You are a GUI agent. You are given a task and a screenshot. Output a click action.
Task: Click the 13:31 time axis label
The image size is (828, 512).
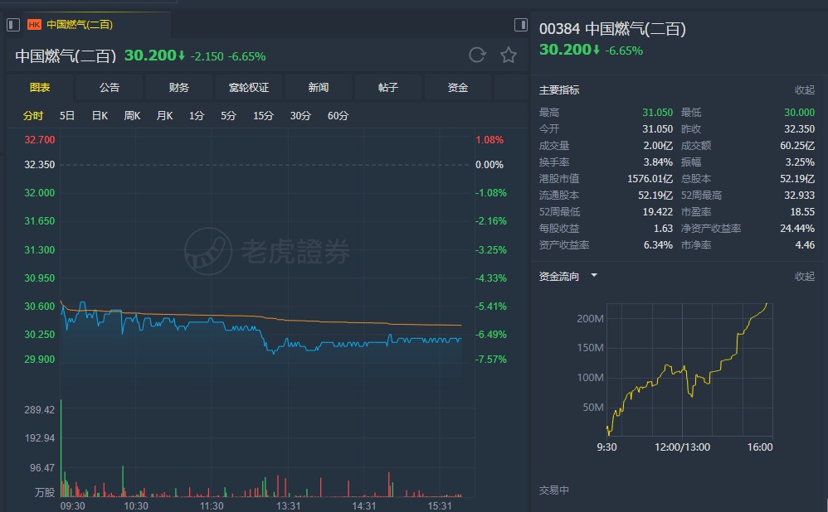pyautogui.click(x=289, y=505)
